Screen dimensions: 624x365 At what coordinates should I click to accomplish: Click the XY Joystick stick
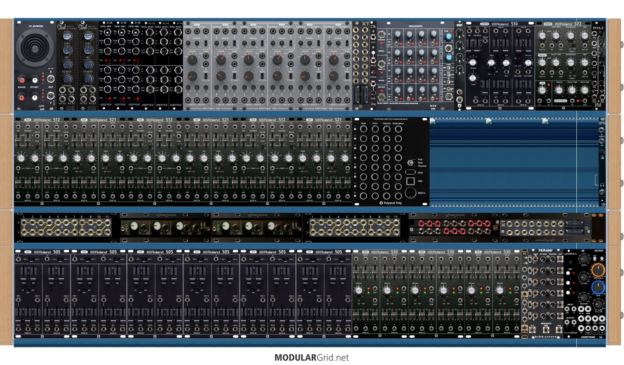(35, 49)
